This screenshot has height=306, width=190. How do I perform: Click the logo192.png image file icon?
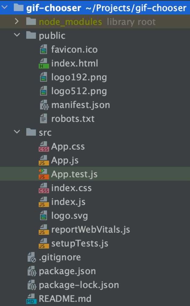tap(44, 77)
